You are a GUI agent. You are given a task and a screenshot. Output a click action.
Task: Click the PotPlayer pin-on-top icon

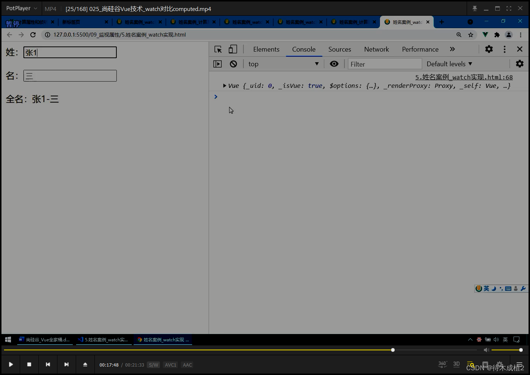[x=475, y=8]
